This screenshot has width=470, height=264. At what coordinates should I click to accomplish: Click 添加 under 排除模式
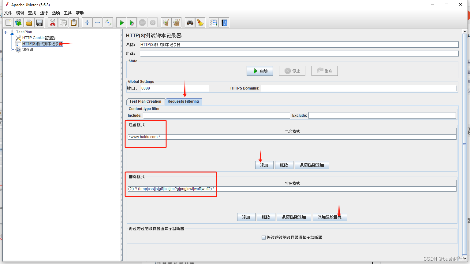pos(246,217)
